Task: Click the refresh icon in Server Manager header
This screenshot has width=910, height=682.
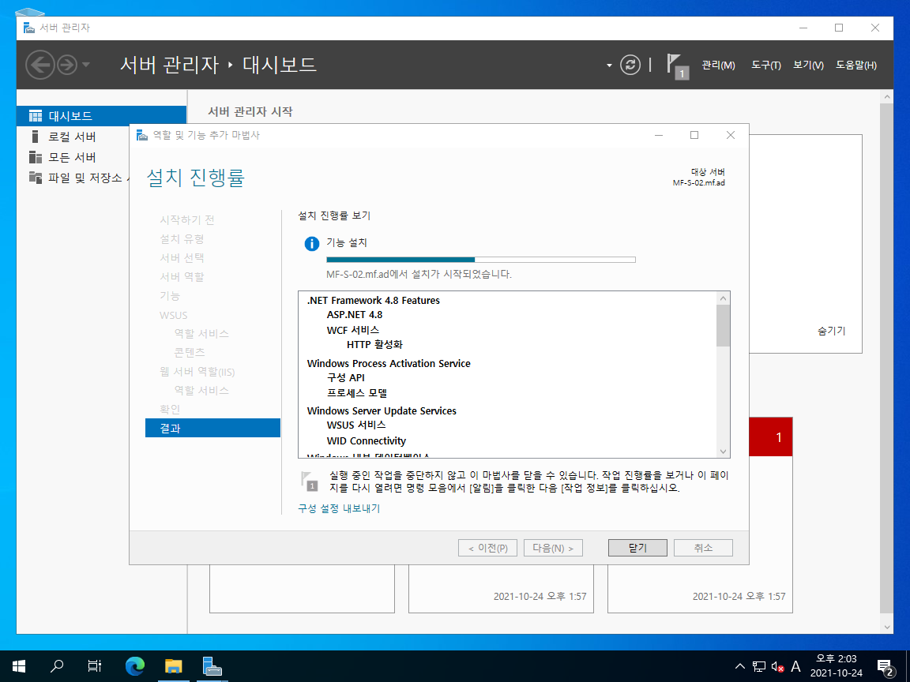Action: coord(630,65)
